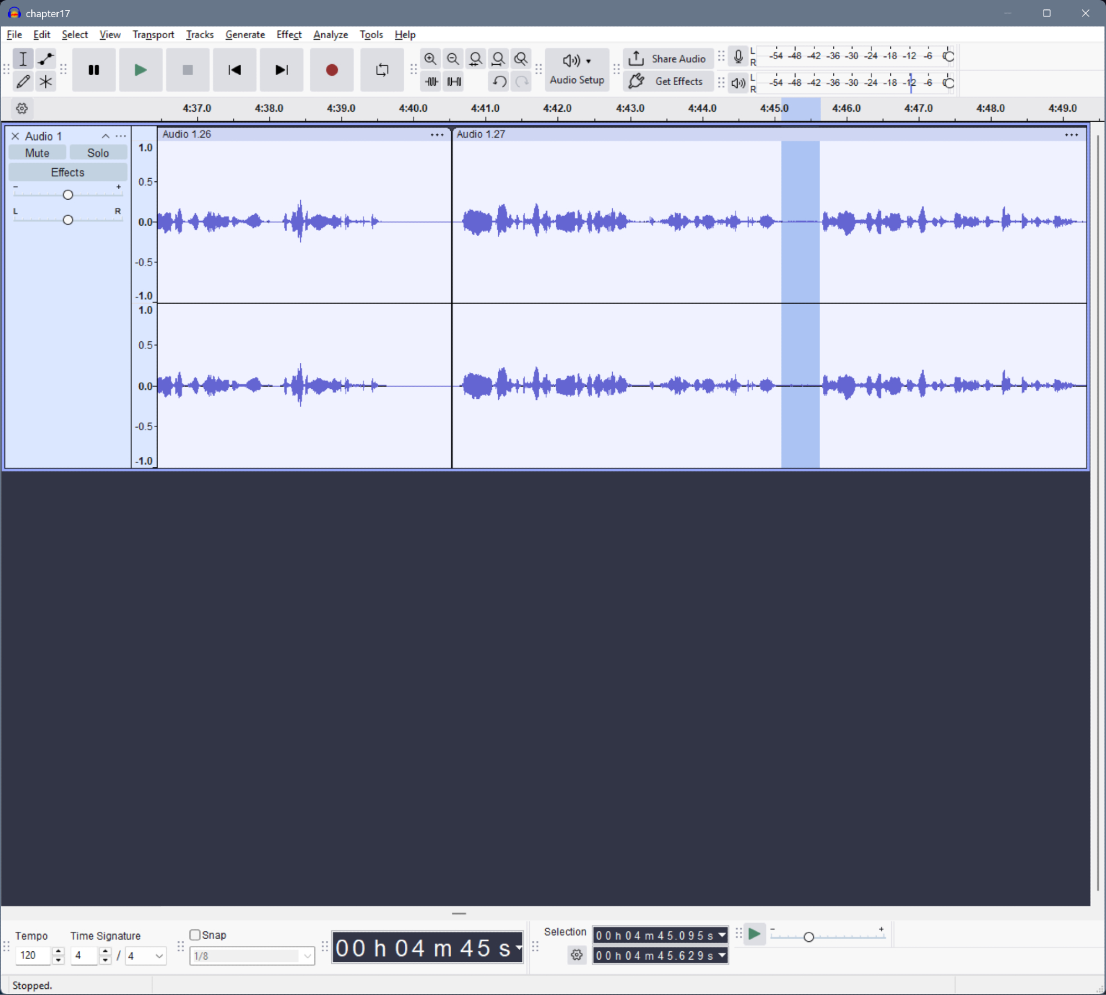Click the Undo arrow icon
The height and width of the screenshot is (995, 1106).
coord(499,82)
